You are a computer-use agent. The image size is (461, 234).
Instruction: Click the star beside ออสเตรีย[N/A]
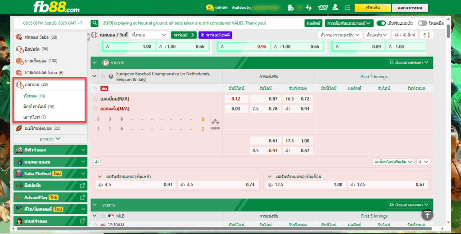point(95,109)
